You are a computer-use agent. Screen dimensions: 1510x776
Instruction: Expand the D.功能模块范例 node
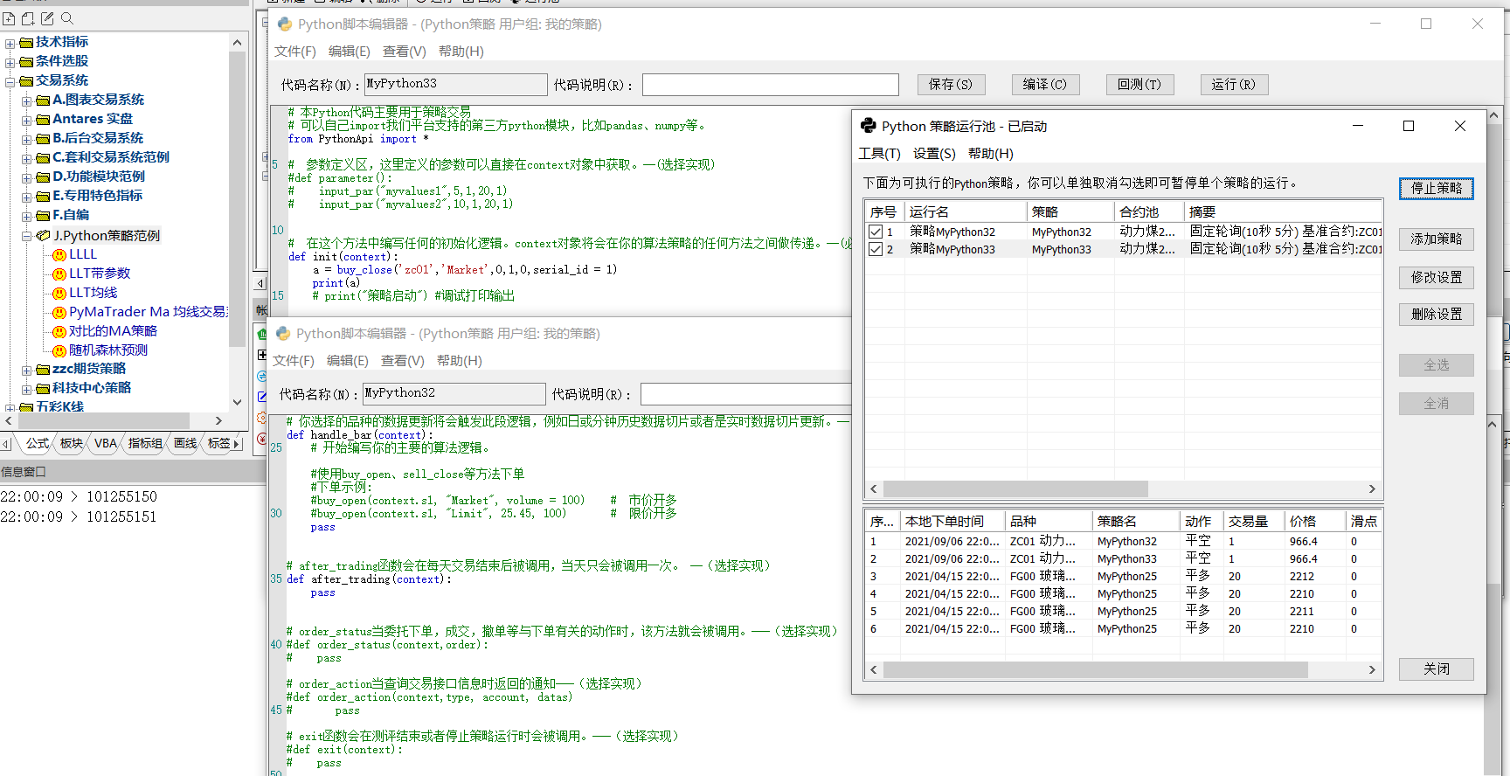(26, 177)
